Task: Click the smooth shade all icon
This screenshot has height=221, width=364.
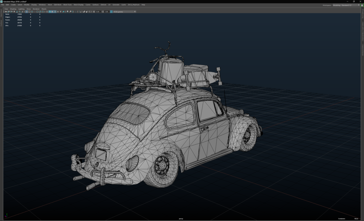Action: click(50, 12)
